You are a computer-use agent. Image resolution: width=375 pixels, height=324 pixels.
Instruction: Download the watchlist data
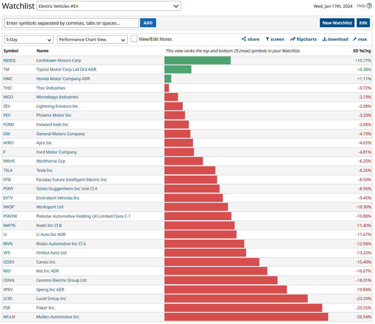(x=335, y=39)
